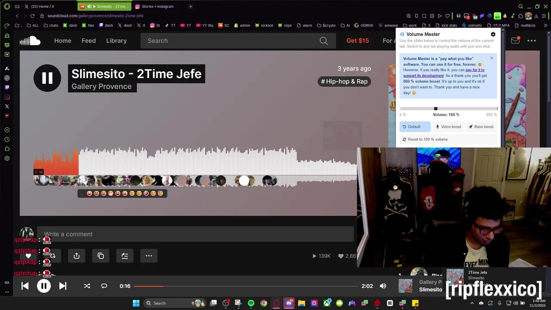
Task: Open the chats bookmark folder
Action: tap(51, 25)
